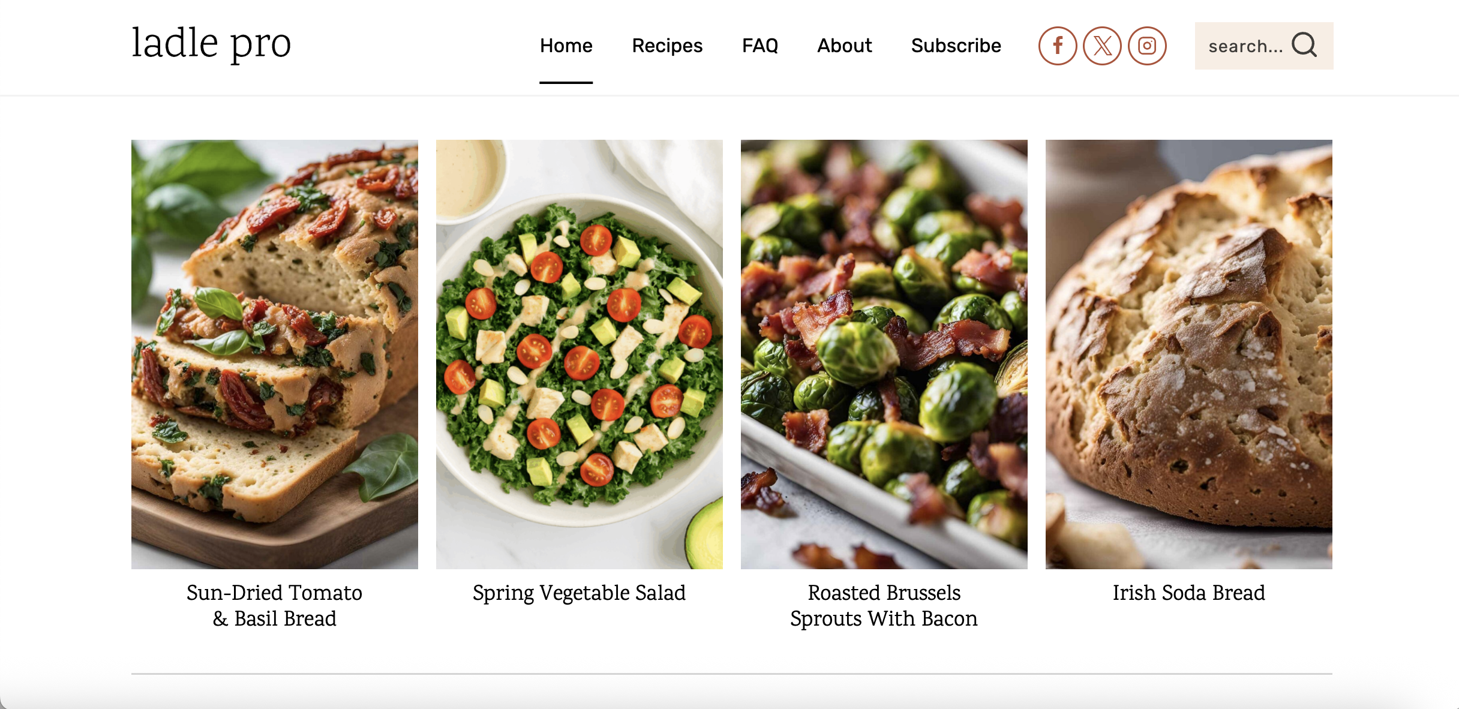Navigate to the About page
Image resolution: width=1459 pixels, height=709 pixels.
844,46
